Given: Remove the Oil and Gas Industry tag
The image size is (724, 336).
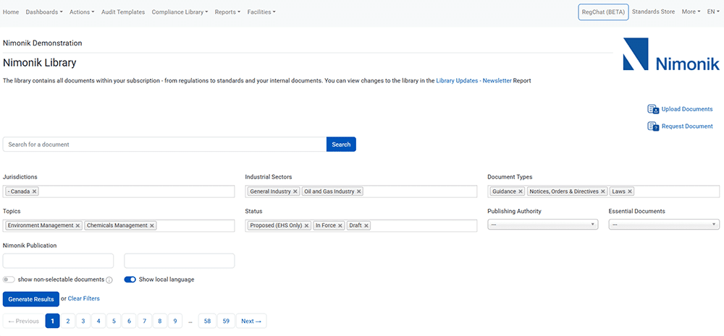Looking at the screenshot, I should [x=359, y=191].
